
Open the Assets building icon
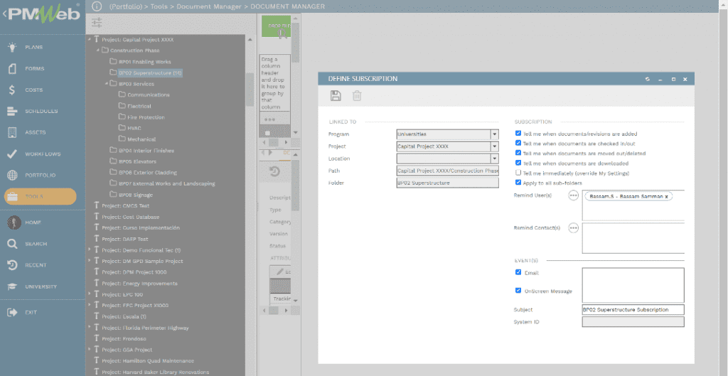tap(12, 132)
